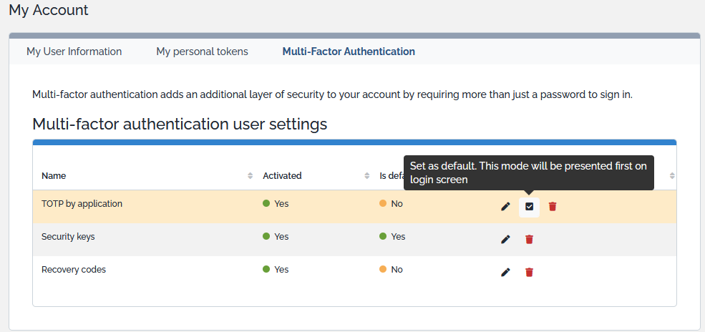Click the Name column header text

(54, 176)
